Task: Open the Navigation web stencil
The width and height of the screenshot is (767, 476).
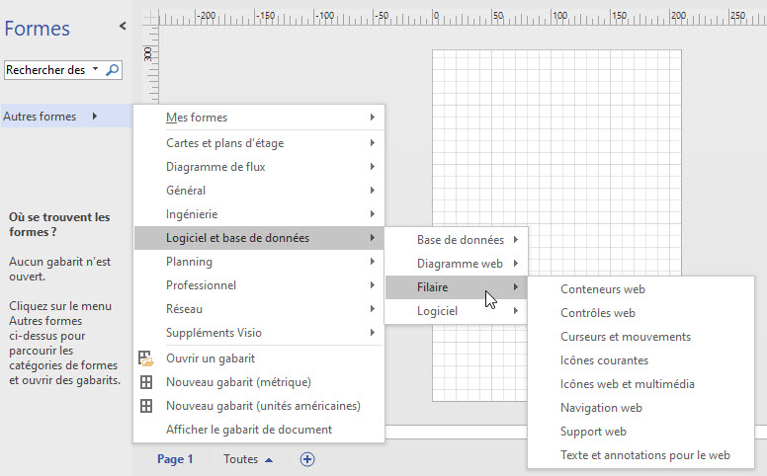Action: [x=640, y=408]
